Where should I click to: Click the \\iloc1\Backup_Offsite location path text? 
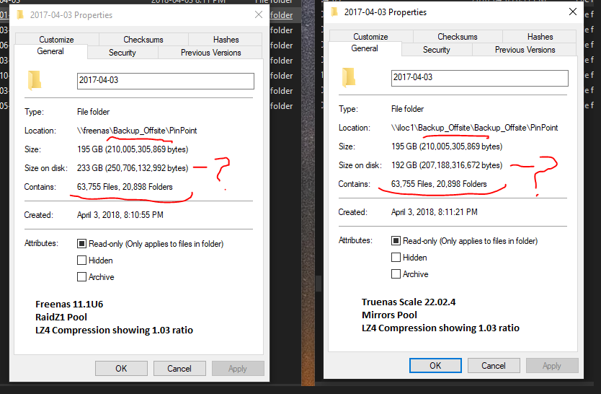(x=474, y=128)
